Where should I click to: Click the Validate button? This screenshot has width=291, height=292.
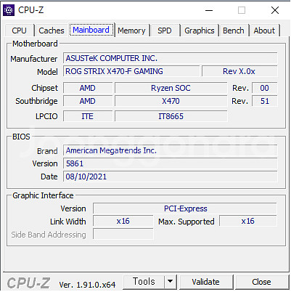pos(205,282)
